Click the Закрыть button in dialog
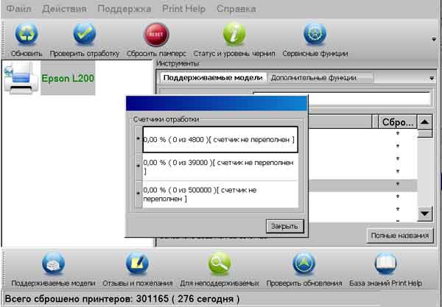The height and width of the screenshot is (307, 442). (x=284, y=226)
